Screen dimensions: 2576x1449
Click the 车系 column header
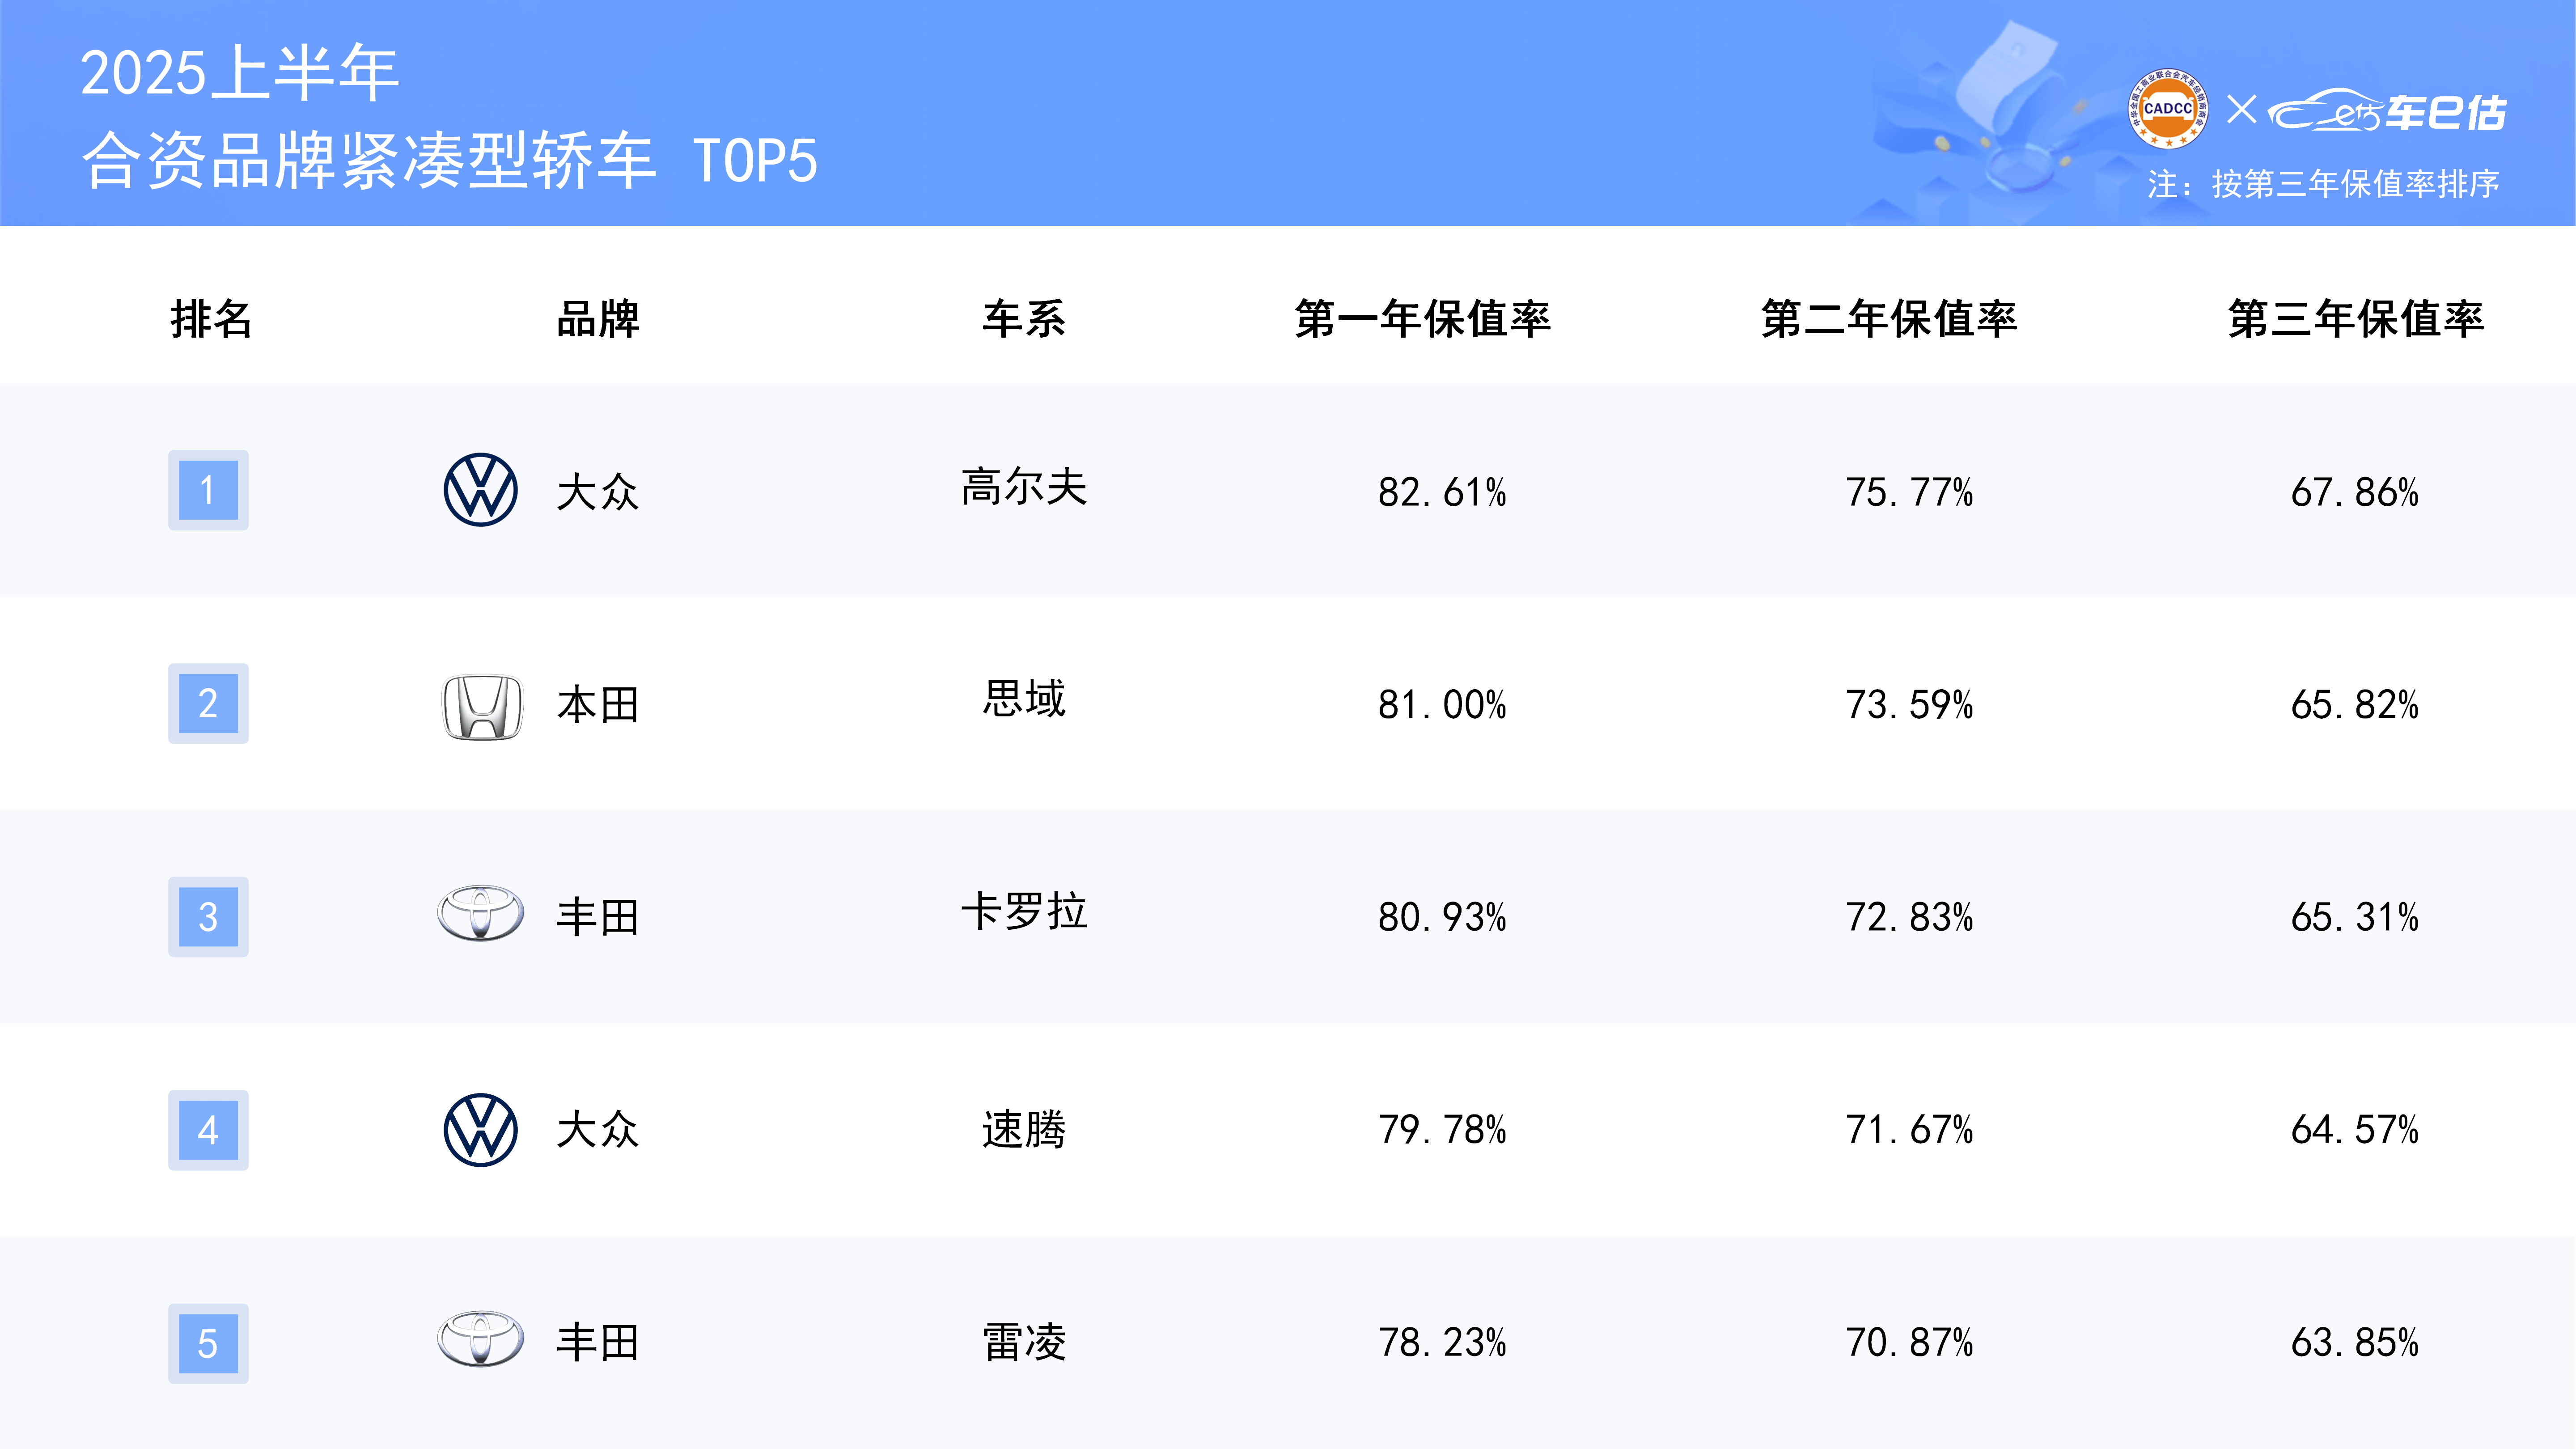click(1024, 319)
